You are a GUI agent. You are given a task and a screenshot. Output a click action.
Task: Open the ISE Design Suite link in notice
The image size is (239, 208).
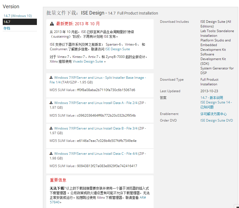117,49
